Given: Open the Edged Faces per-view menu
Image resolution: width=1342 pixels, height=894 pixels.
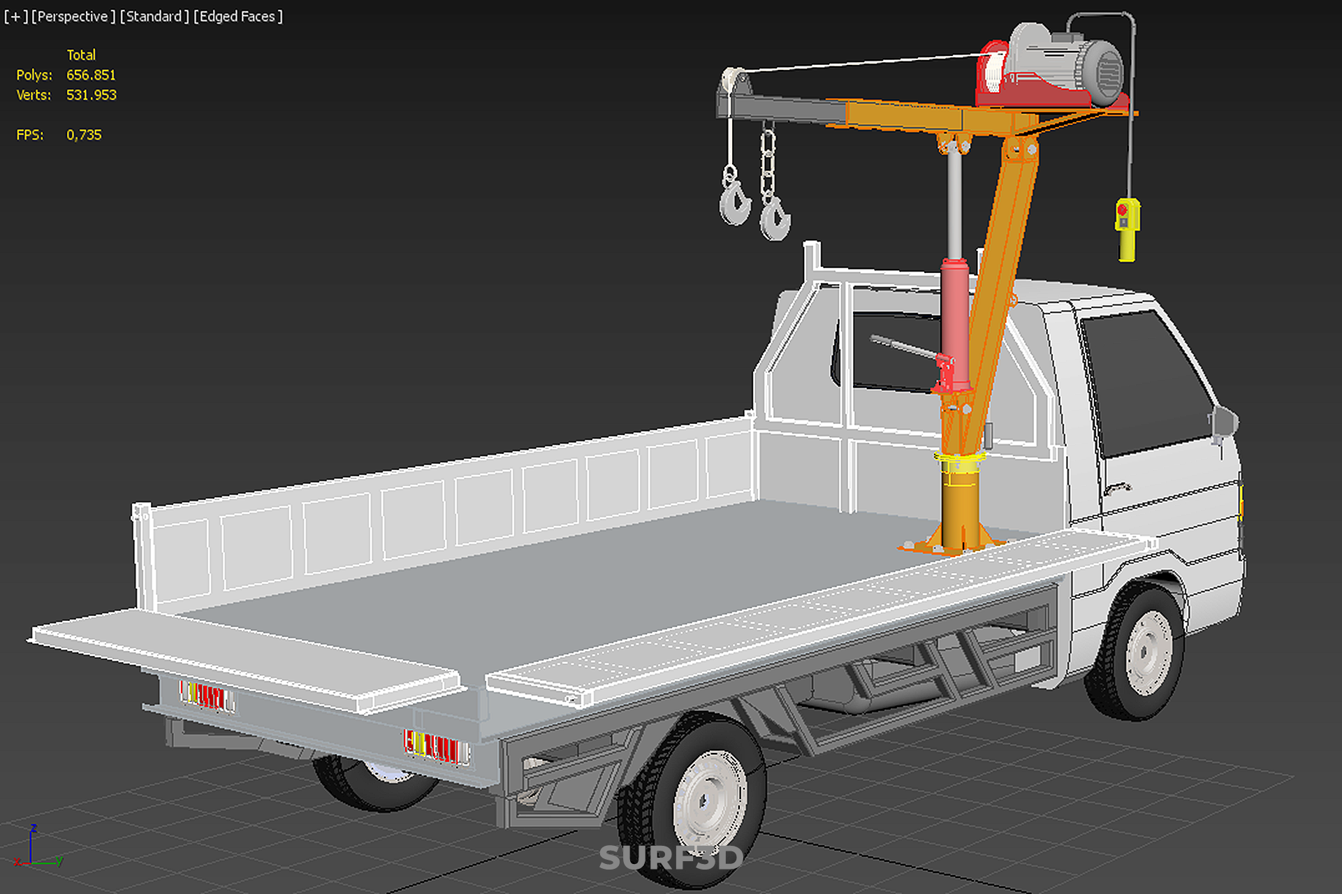Looking at the screenshot, I should click(x=238, y=16).
